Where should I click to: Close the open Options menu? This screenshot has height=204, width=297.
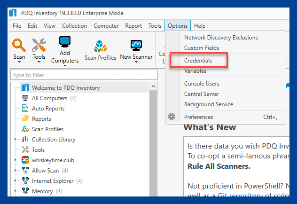tap(178, 25)
